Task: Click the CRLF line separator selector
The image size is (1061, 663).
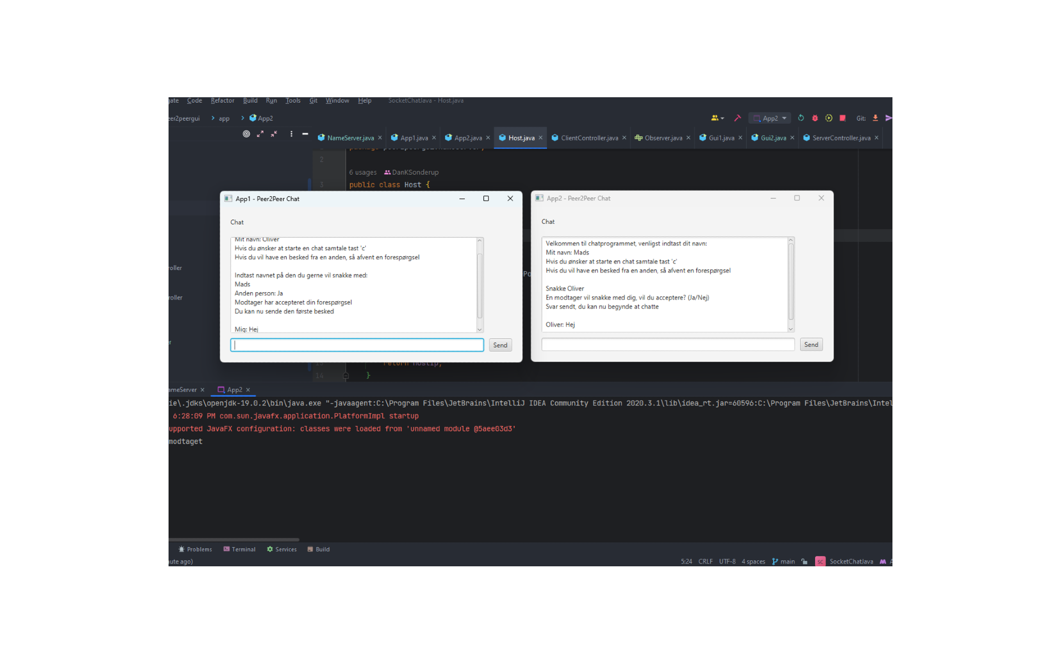Action: [706, 562]
